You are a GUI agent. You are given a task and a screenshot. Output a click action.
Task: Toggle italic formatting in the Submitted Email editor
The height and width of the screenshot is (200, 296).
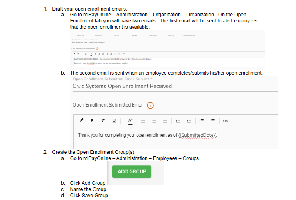point(103,121)
